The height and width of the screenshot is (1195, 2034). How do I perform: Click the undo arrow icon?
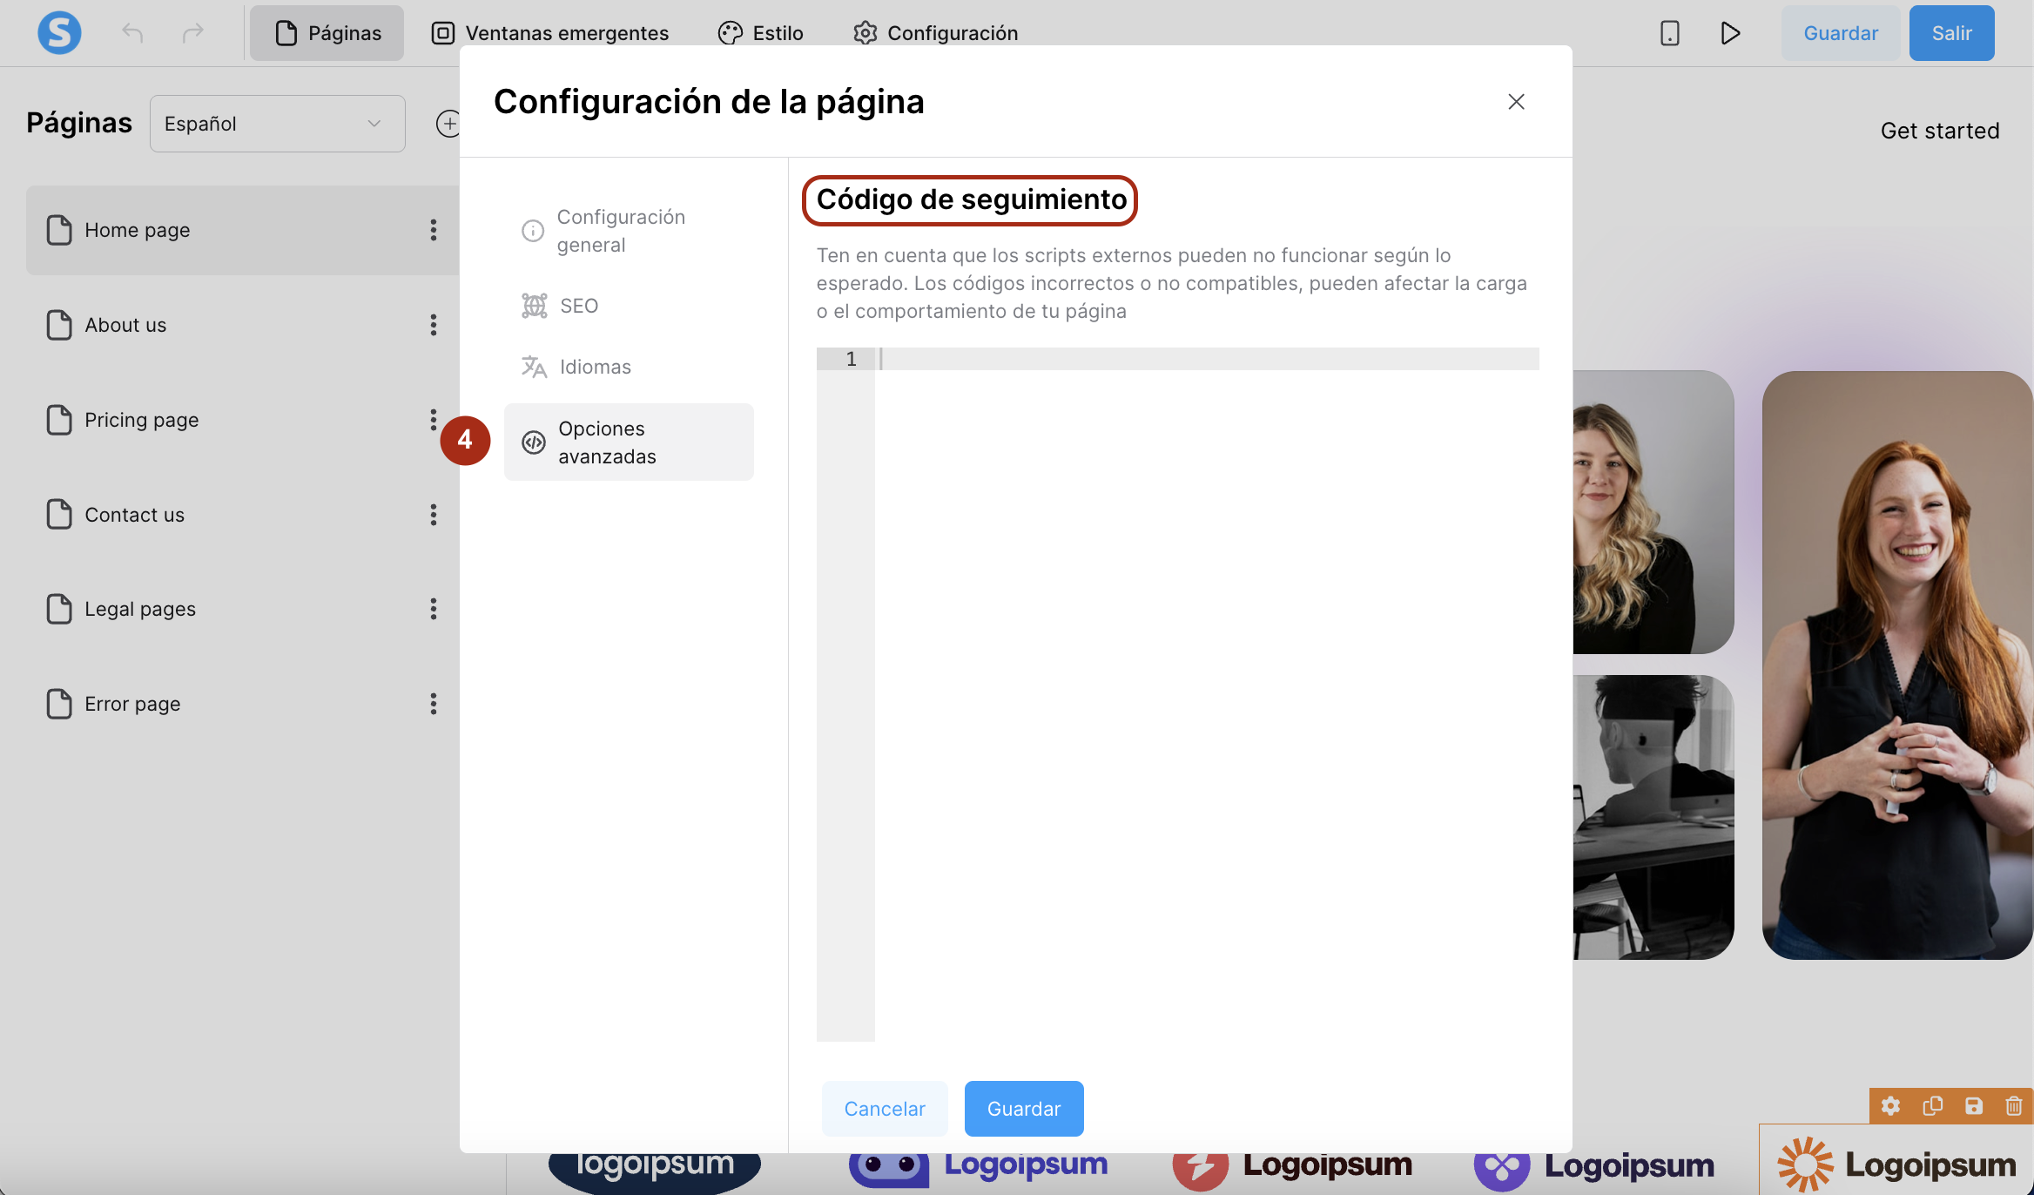pyautogui.click(x=132, y=33)
